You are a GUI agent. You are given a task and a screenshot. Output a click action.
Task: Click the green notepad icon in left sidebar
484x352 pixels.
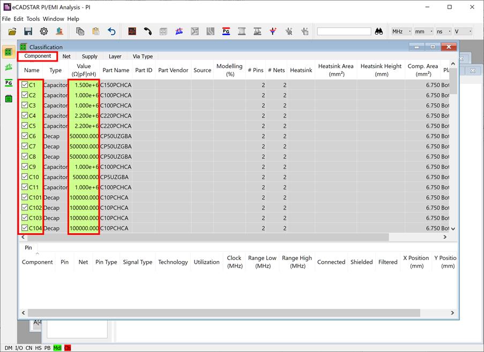point(9,98)
